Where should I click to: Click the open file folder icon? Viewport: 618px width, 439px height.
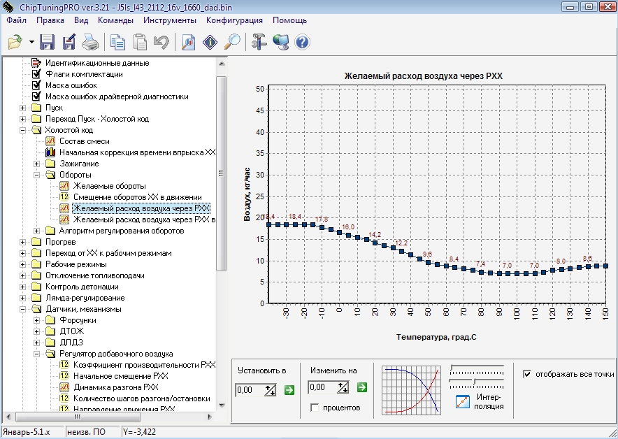tap(15, 43)
